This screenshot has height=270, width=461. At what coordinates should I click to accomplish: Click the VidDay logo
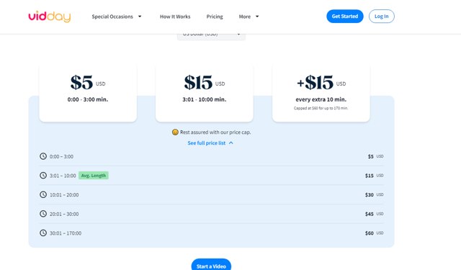(x=50, y=17)
